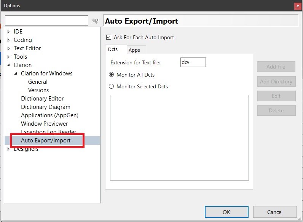Viewport: 303px width, 222px height.
Task: Uncheck Ask For Each Auto Import
Action: pyautogui.click(x=109, y=37)
